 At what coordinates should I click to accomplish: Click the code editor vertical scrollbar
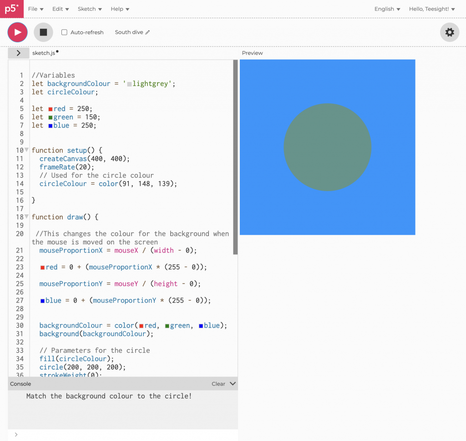pos(235,157)
